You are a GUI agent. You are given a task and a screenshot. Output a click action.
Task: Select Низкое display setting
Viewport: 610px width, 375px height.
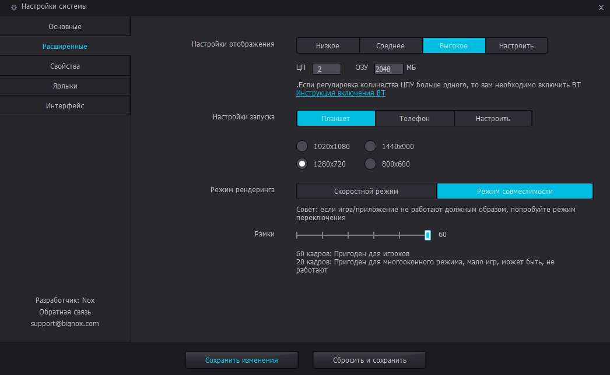(328, 46)
